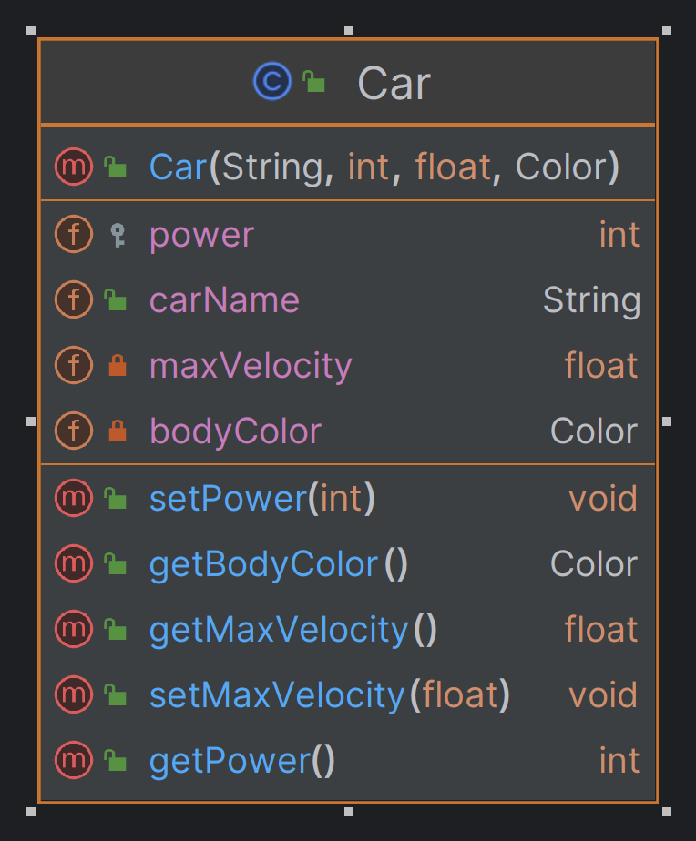
Task: Click the bottom-right selection handle
Action: click(x=667, y=812)
